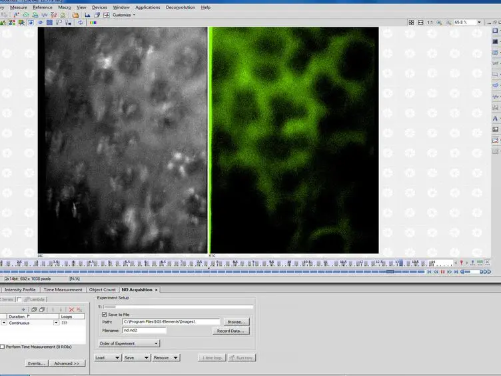Click the text annotation A icon in top toolbar

coord(16,15)
